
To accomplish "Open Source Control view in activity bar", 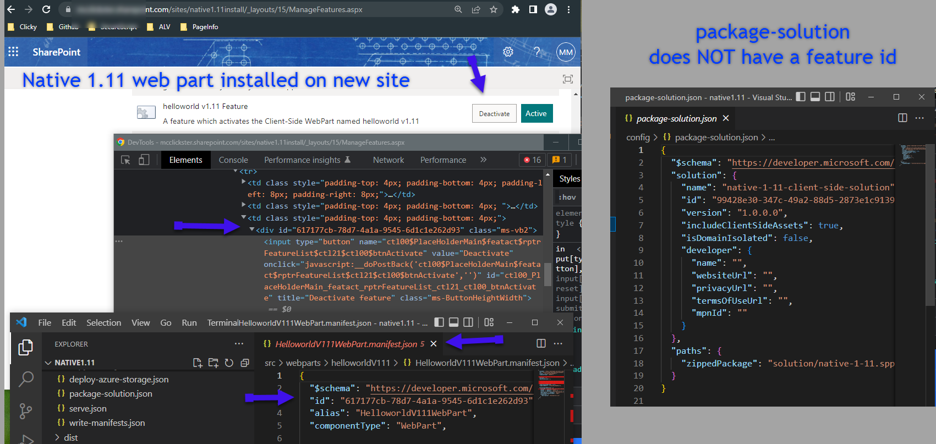I will tap(26, 410).
